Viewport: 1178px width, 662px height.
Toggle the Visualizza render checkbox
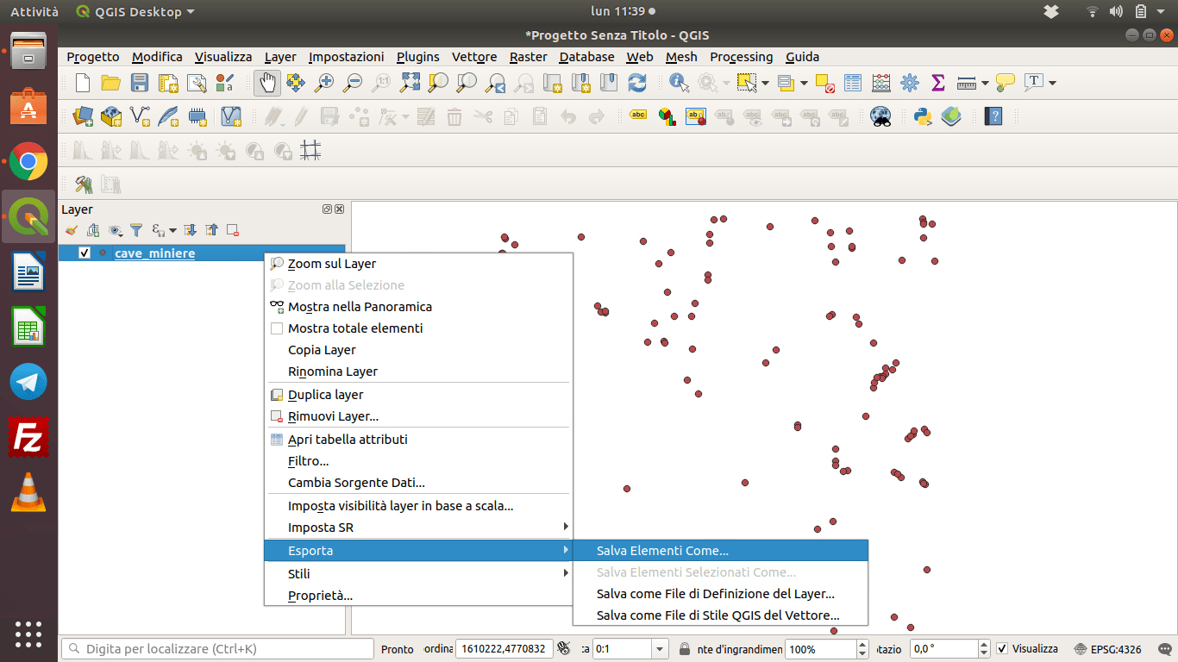[x=1001, y=649]
